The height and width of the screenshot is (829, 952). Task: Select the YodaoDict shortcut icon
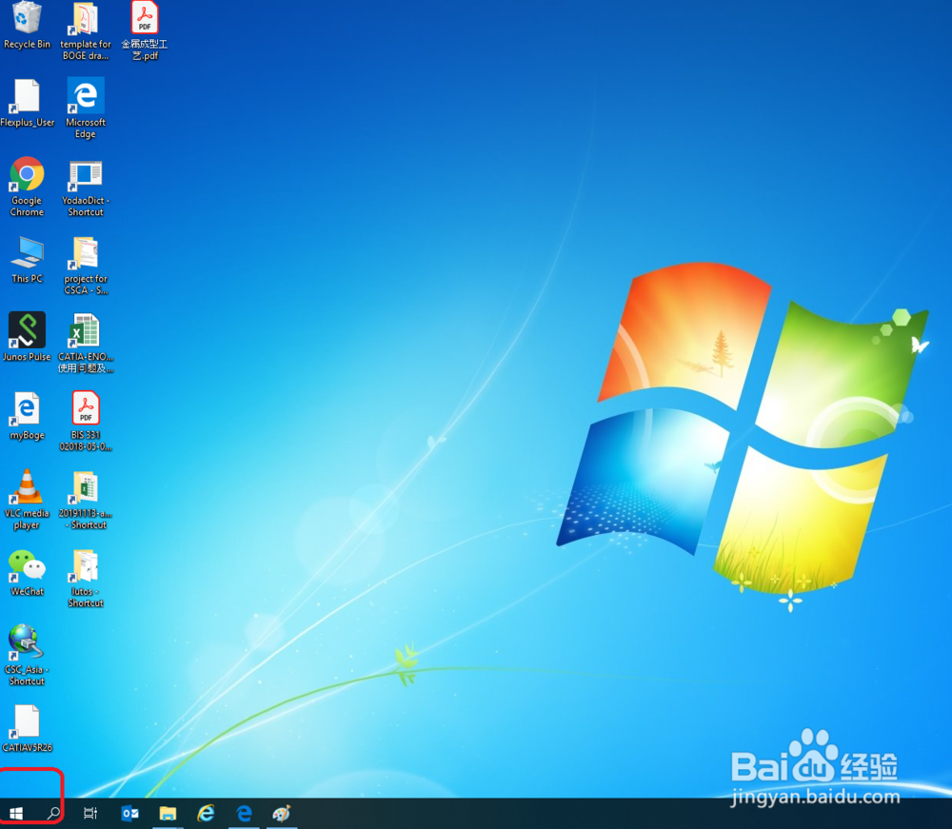tap(85, 176)
